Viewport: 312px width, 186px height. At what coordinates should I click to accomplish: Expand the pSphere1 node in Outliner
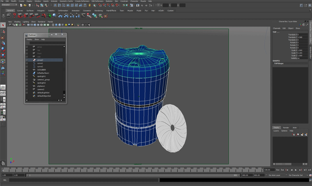[27, 86]
